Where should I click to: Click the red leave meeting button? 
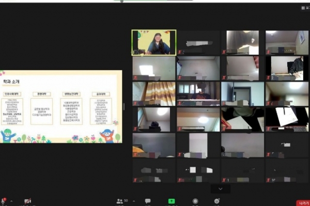(303, 203)
